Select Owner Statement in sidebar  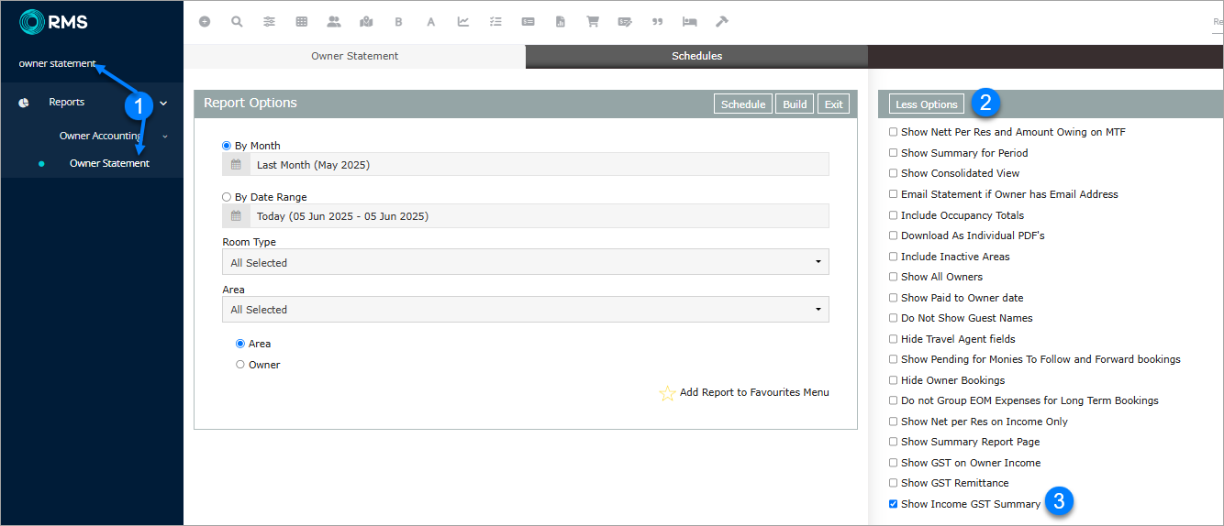tap(109, 163)
